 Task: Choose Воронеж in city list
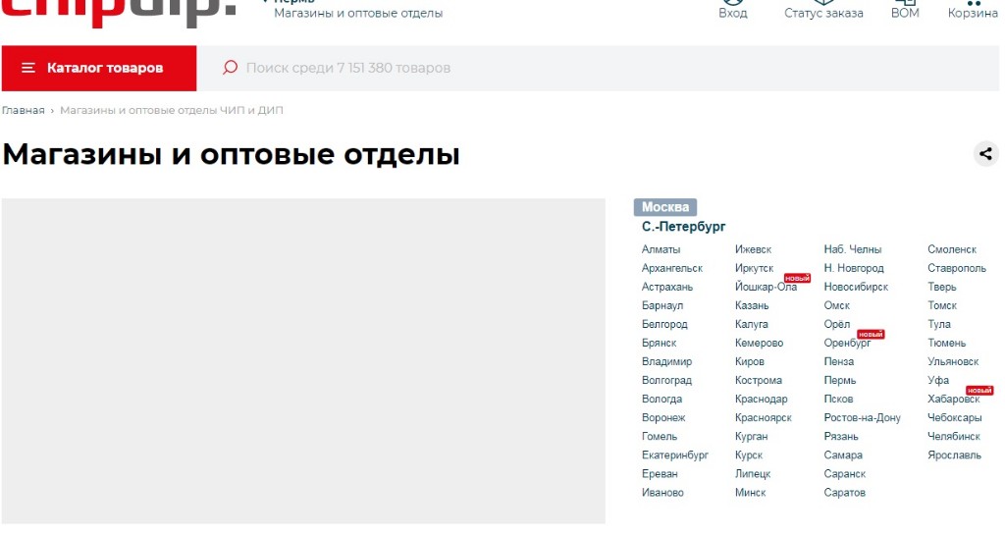pyautogui.click(x=663, y=417)
